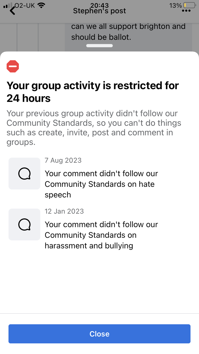
Task: Tap the 7 Aug 2023 date label
Action: [63, 160]
